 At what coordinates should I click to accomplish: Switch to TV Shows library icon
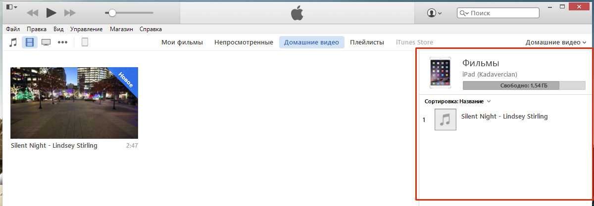46,42
